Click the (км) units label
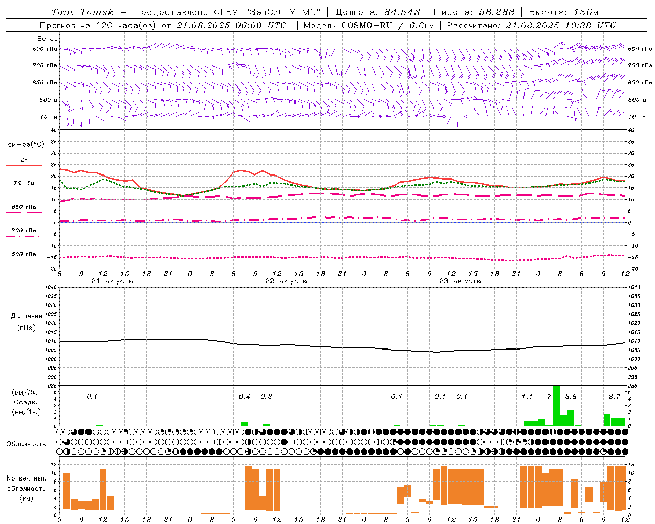Screen dimensions: 655x524 27,498
